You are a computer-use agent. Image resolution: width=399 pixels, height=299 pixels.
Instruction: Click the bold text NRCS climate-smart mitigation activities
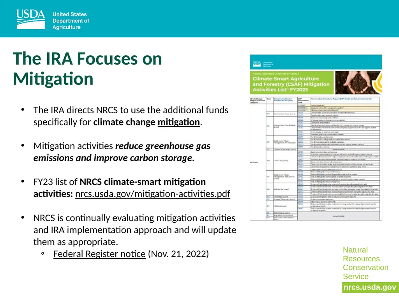coord(120,188)
